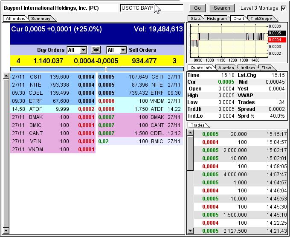290x237 pixels.
Task: Click the Search button
Action: [x=222, y=8]
